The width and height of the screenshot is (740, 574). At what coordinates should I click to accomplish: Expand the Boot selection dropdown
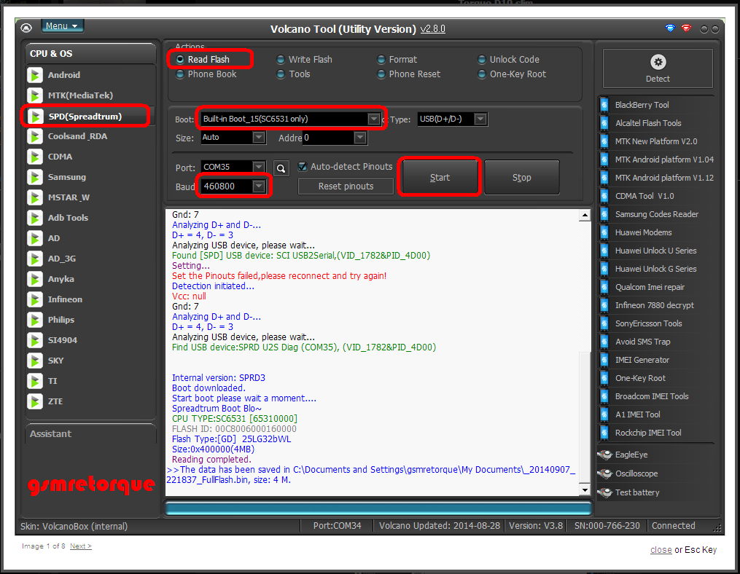[x=374, y=119]
